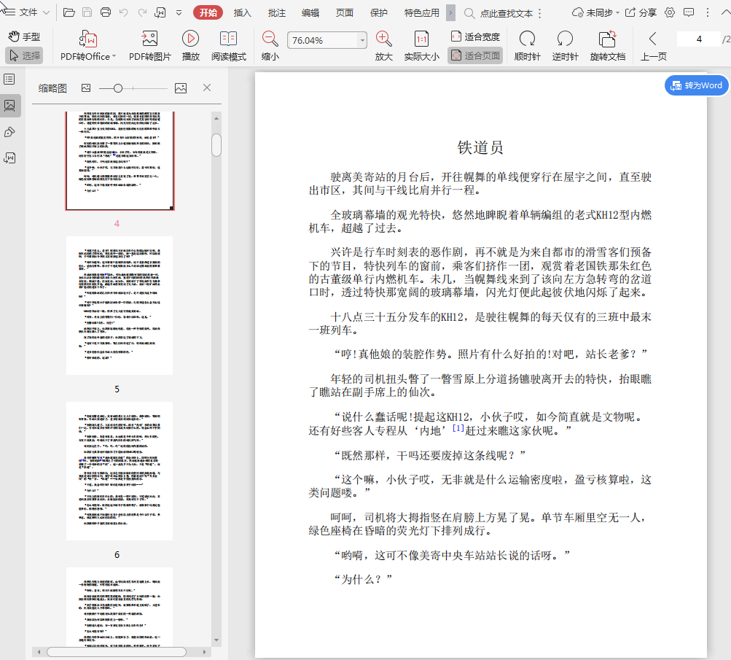Toggle 适合宽度 fit width

[x=475, y=36]
